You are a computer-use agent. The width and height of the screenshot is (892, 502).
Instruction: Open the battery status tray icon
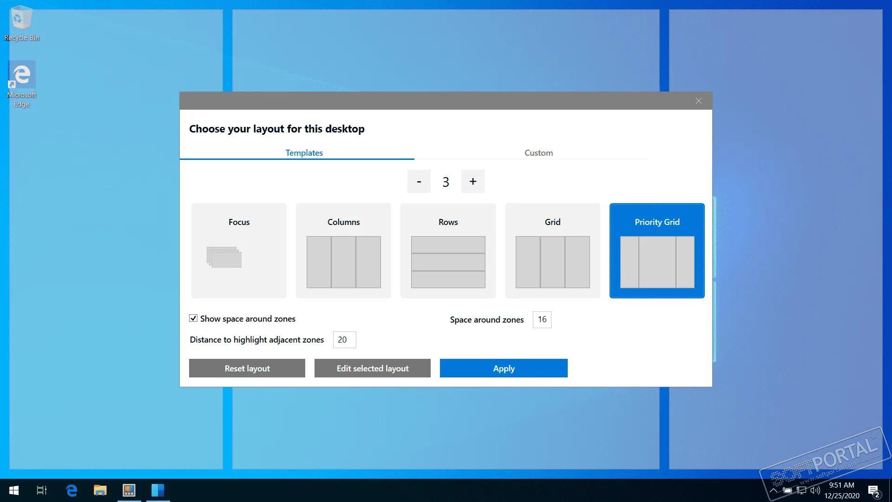click(x=787, y=490)
